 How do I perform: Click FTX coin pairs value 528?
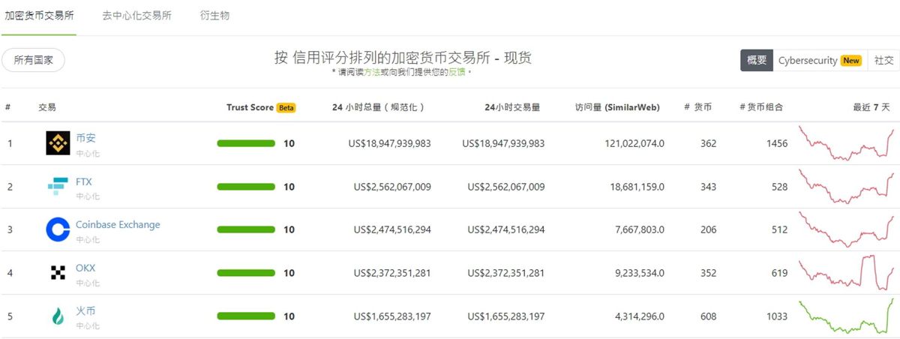click(780, 187)
